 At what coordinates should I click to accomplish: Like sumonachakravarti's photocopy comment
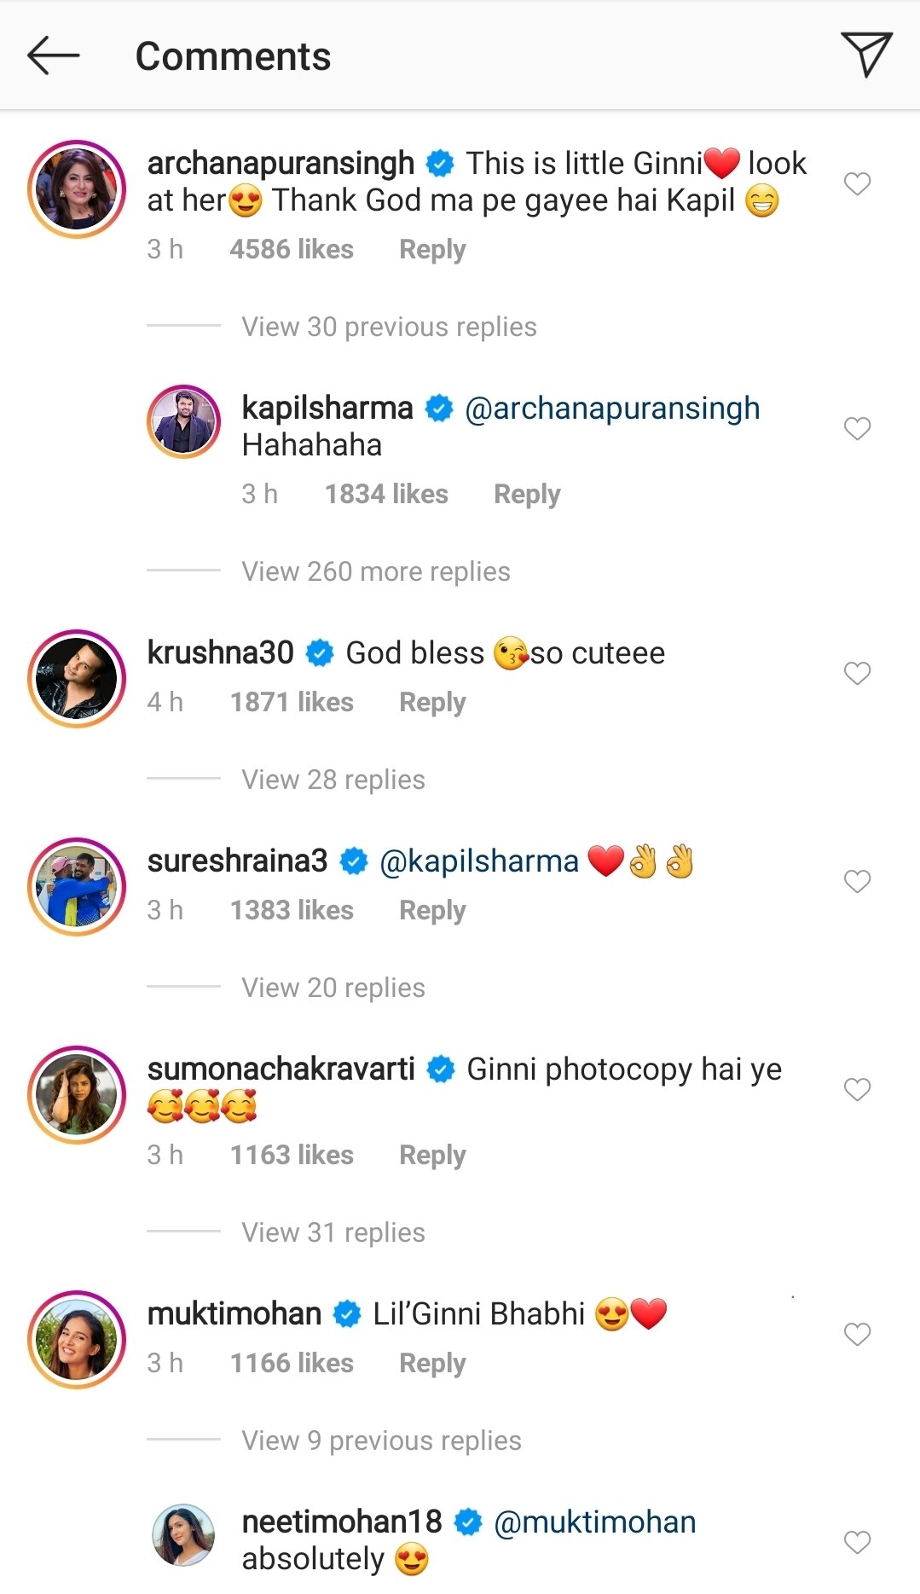pyautogui.click(x=857, y=1089)
